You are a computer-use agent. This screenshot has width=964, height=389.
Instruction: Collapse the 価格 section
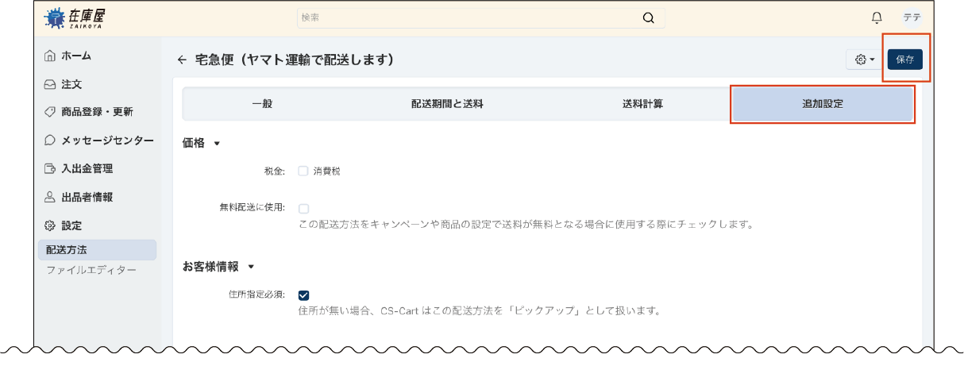click(x=217, y=144)
